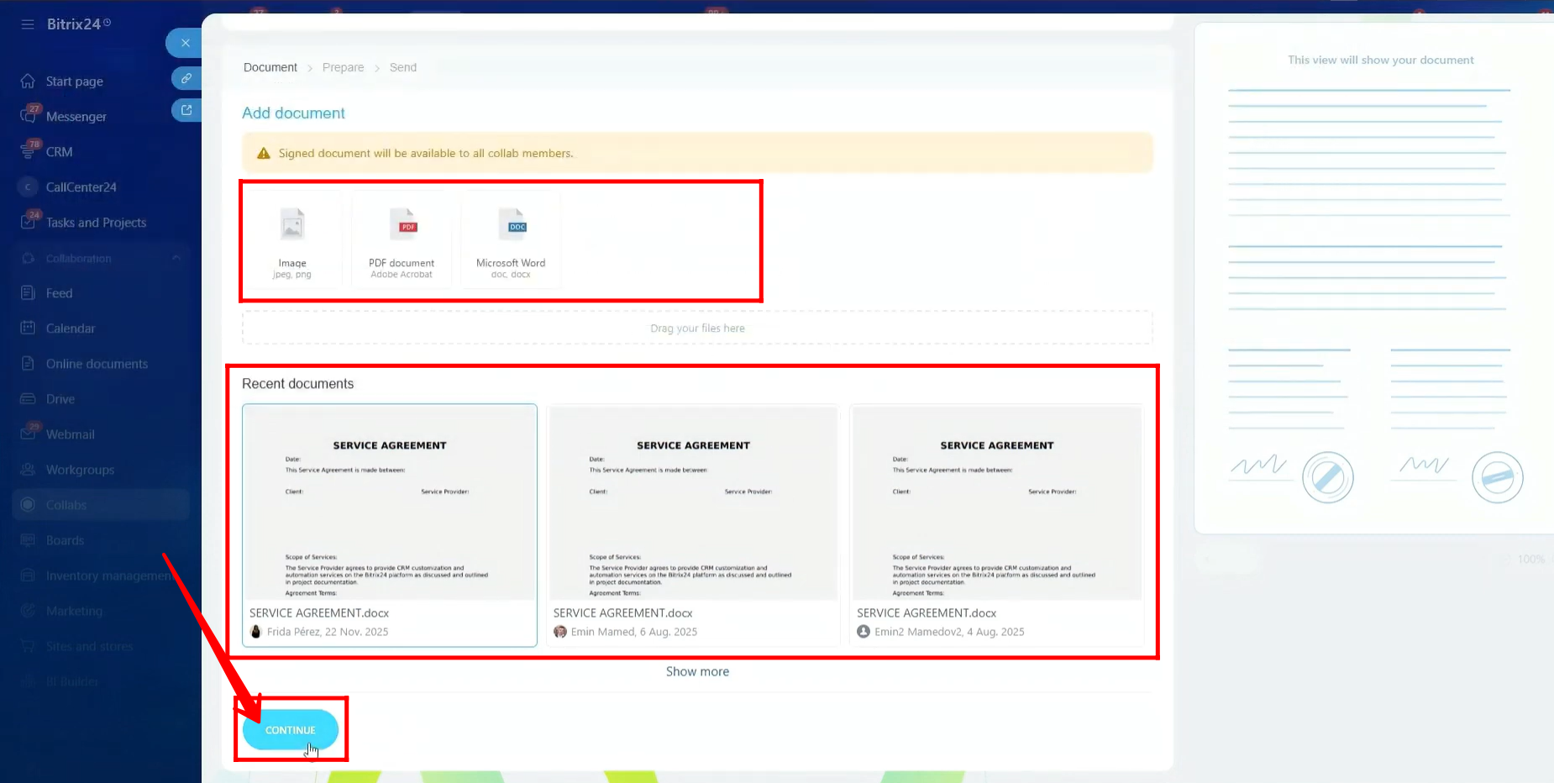Click the copy link icon on slider edge

click(186, 78)
